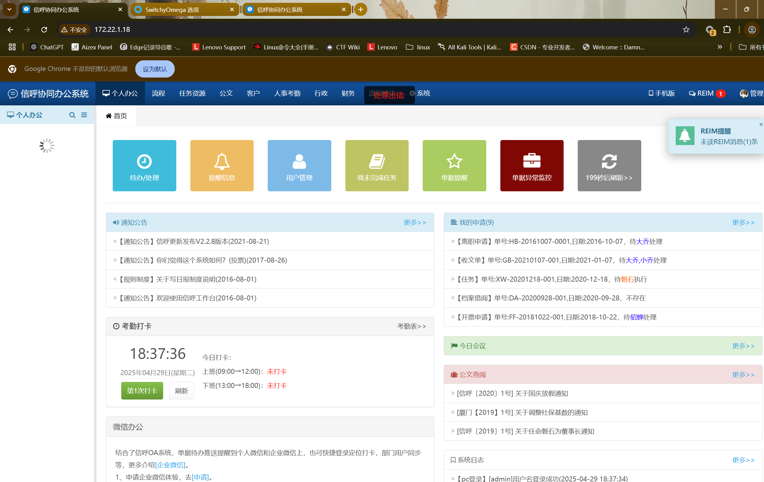Open the 用户管理 user tile
Viewport: 764px width, 482px height.
[x=299, y=165]
